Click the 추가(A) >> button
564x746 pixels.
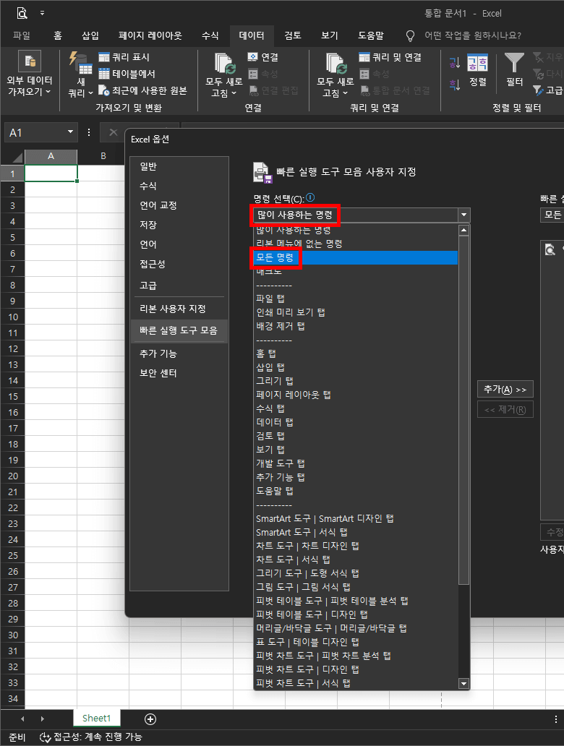505,389
